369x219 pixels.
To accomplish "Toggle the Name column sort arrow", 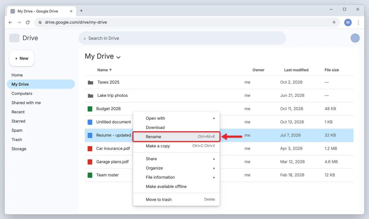I will point(110,70).
